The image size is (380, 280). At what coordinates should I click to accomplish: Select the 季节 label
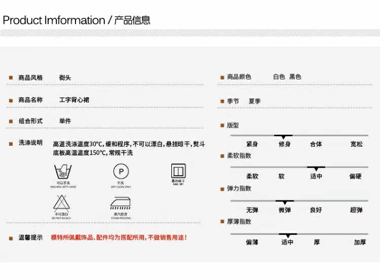pyautogui.click(x=233, y=101)
